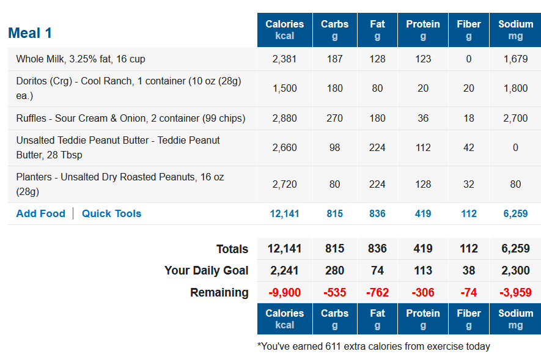
Task: Click the Remaining sodium value -3,959
Action: [x=515, y=293]
